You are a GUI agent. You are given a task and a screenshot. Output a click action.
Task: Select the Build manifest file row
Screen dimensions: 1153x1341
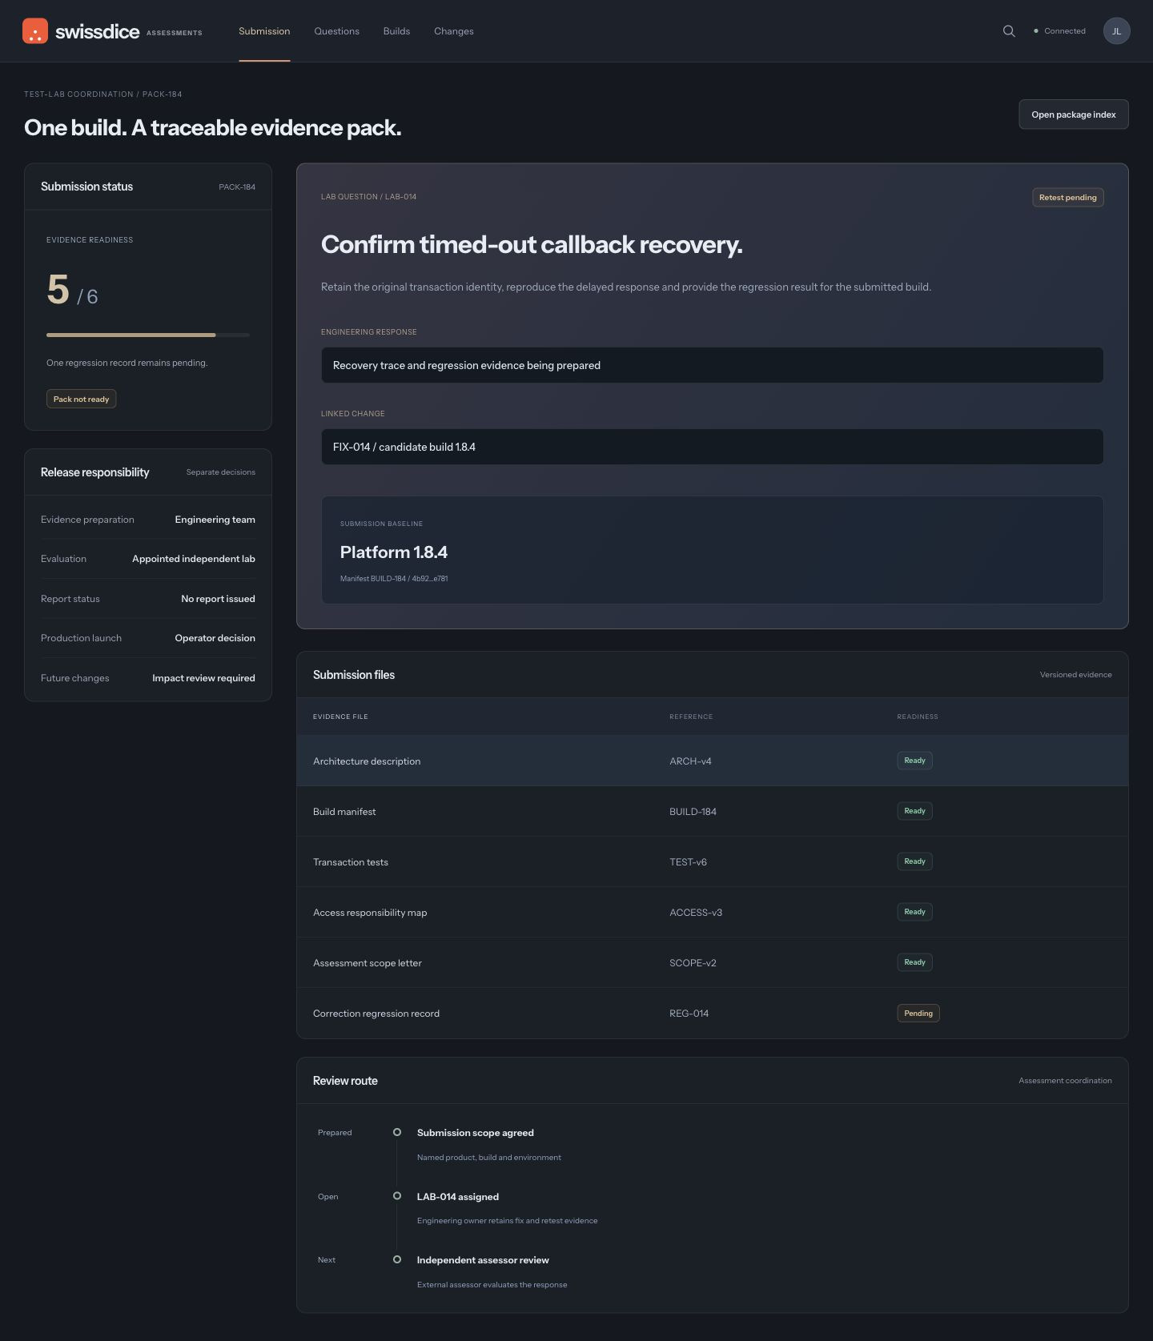(712, 811)
